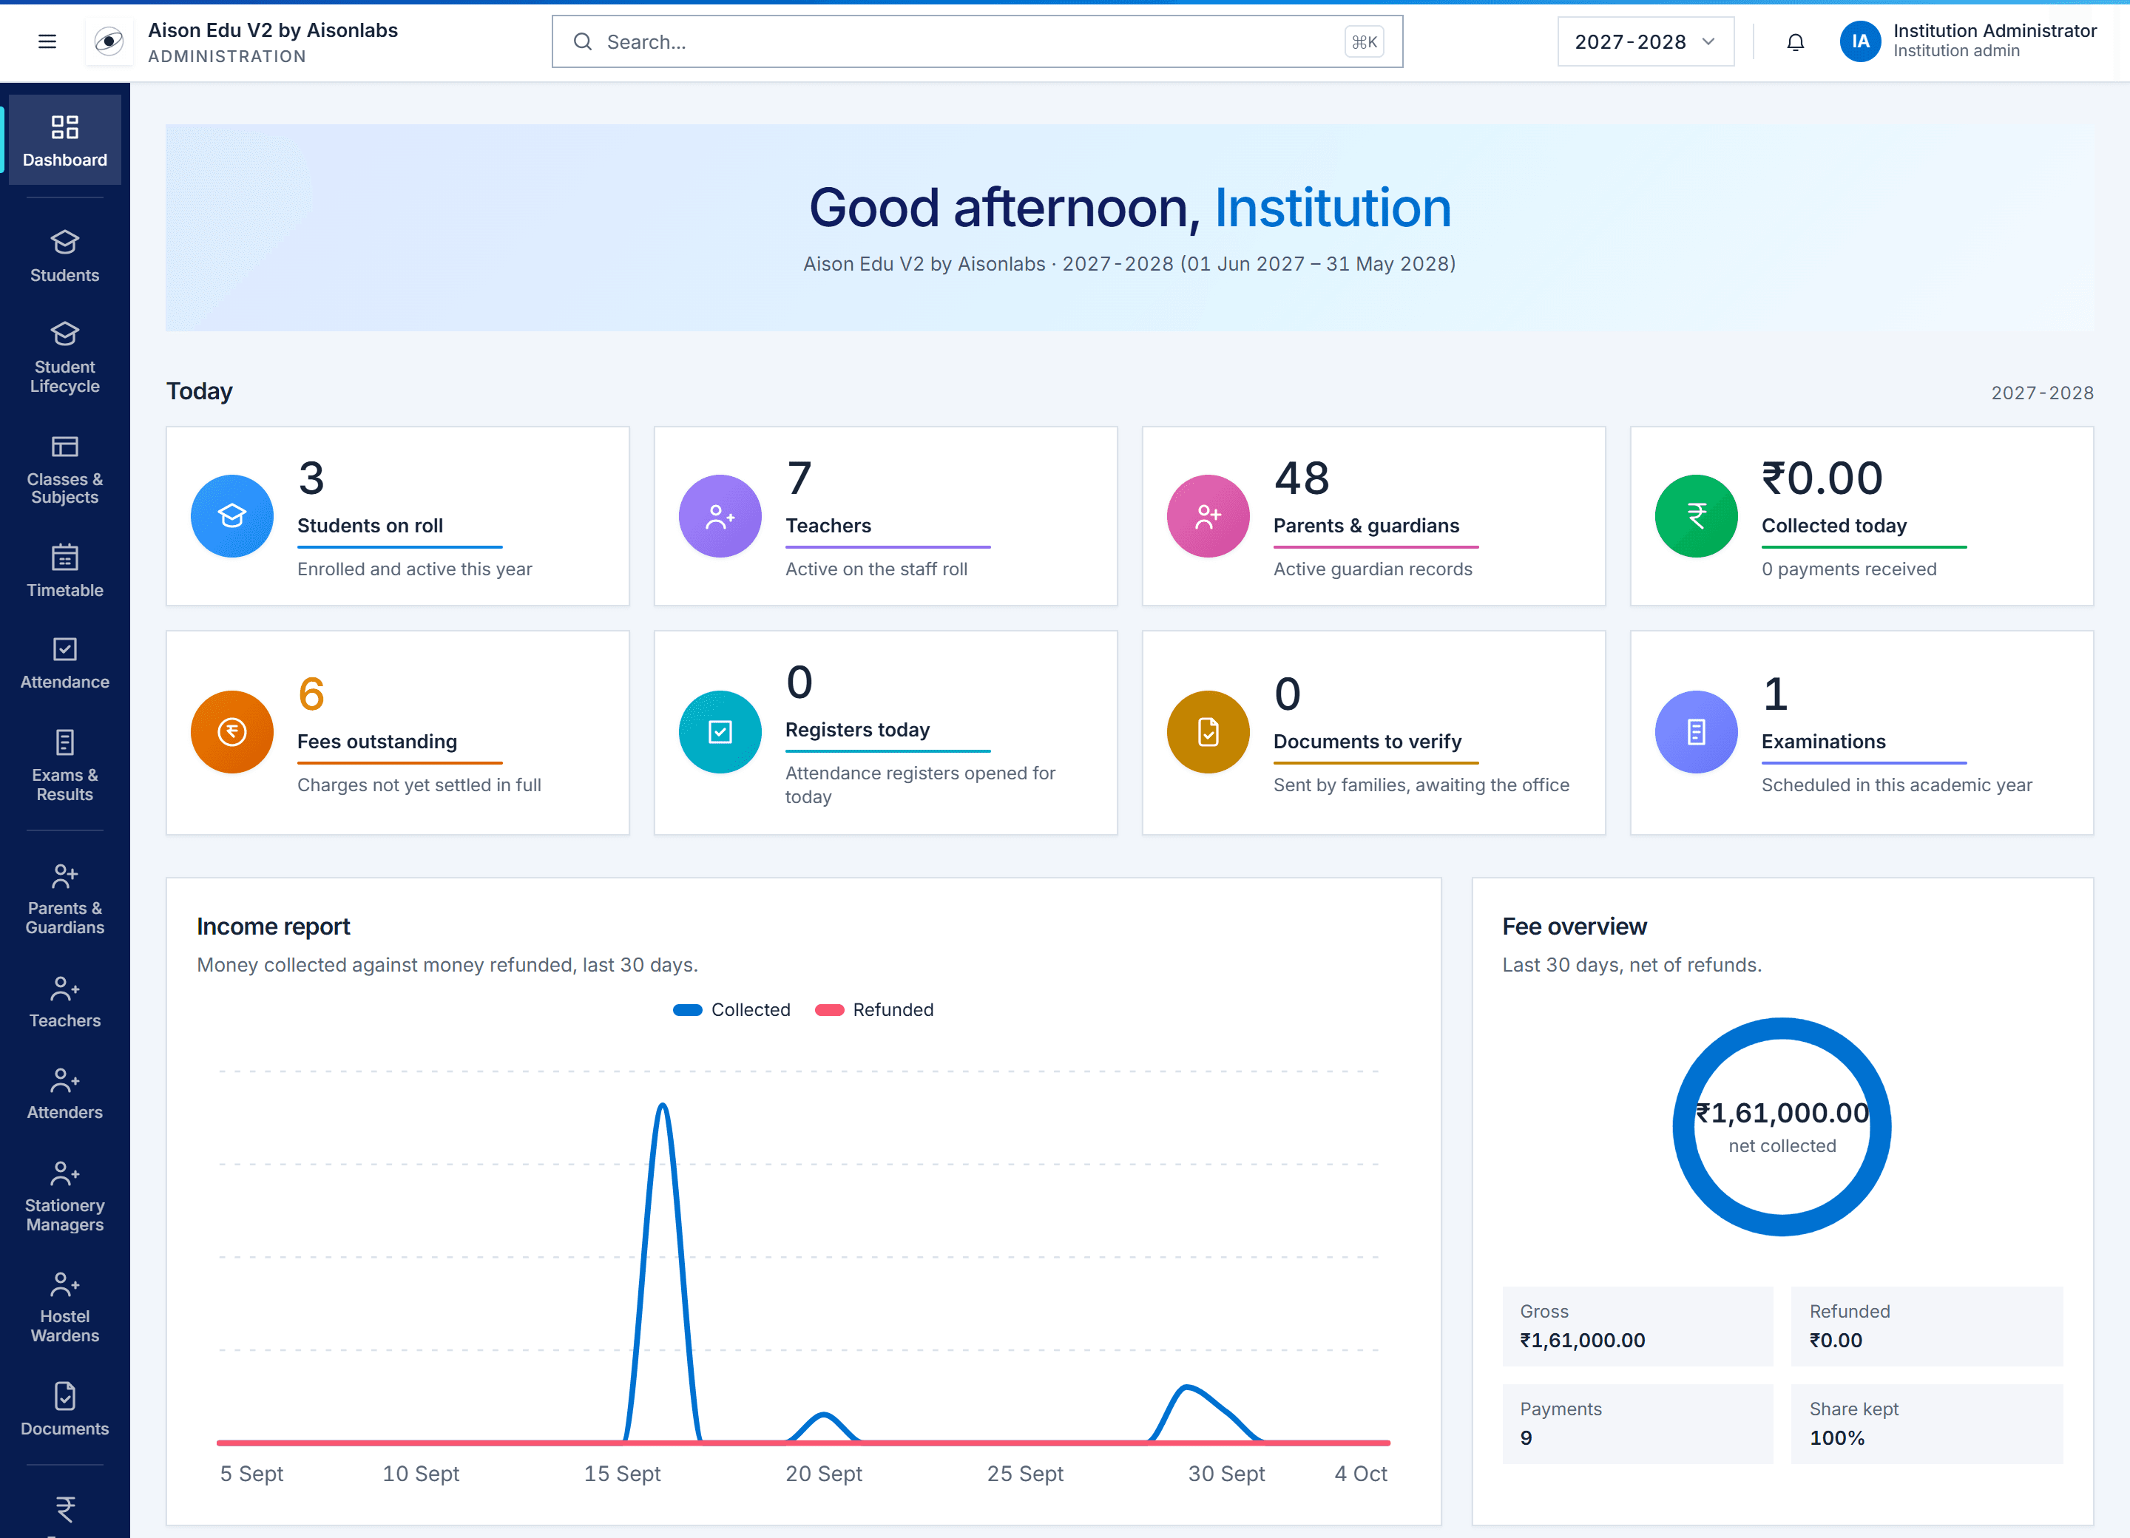The height and width of the screenshot is (1538, 2130).
Task: Go to Student Lifecycle section
Action: (65, 357)
